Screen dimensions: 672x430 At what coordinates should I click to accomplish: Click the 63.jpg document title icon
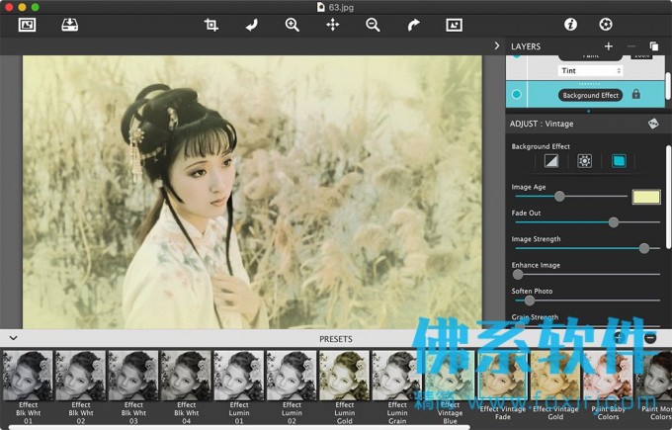click(320, 7)
